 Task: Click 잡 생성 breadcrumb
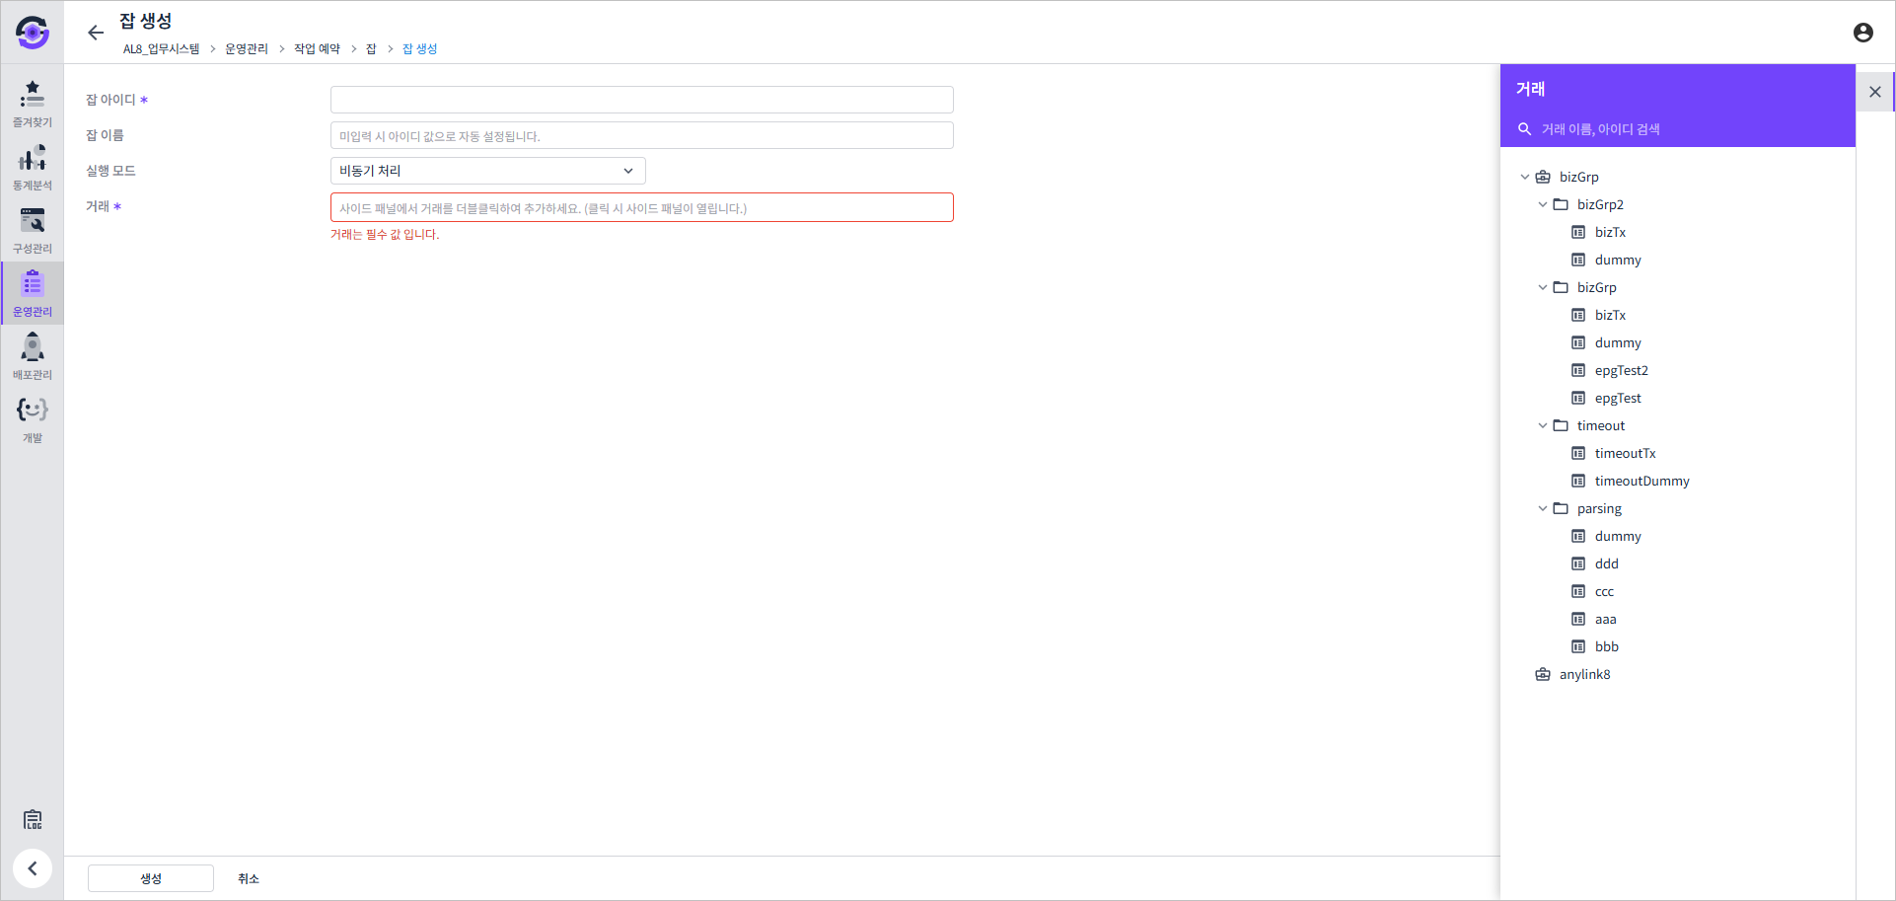[x=419, y=48]
